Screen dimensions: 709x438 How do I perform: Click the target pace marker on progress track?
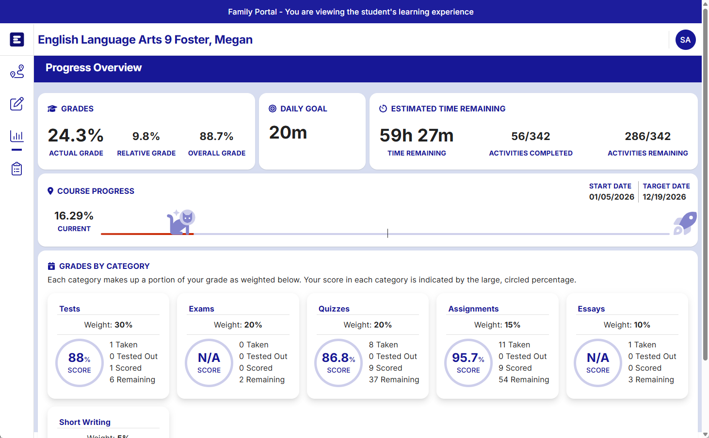point(387,234)
